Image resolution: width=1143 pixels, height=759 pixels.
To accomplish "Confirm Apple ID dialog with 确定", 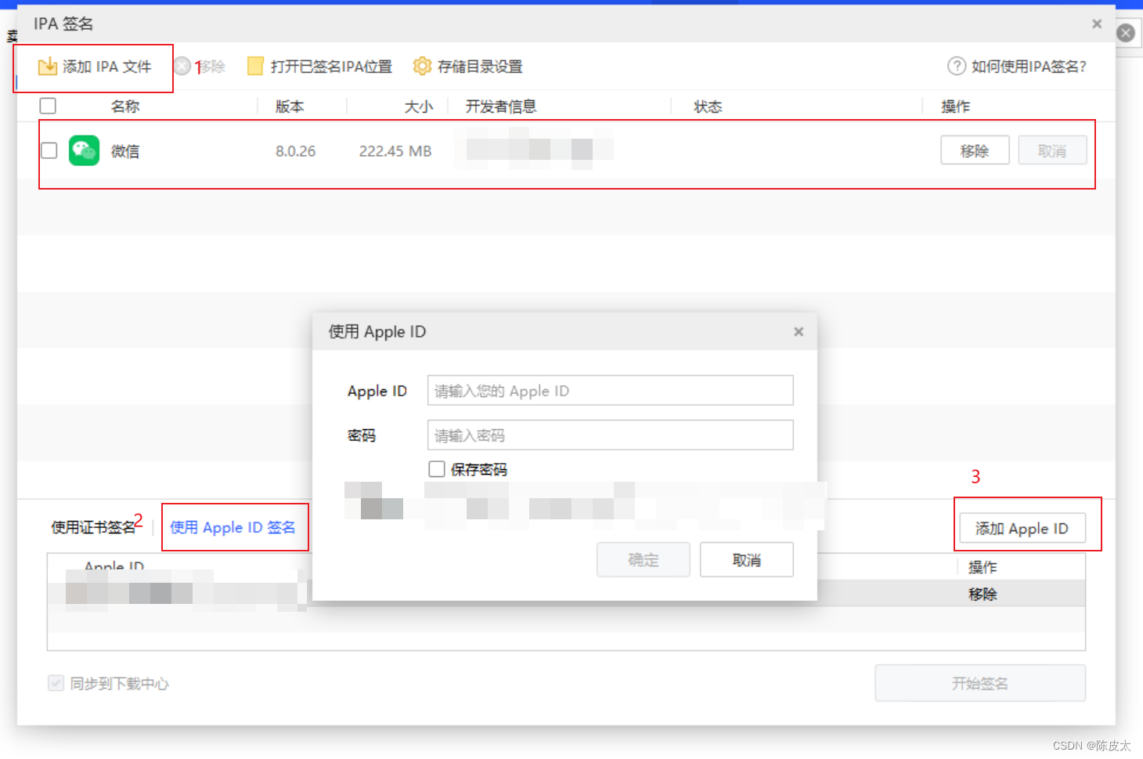I will tap(644, 559).
